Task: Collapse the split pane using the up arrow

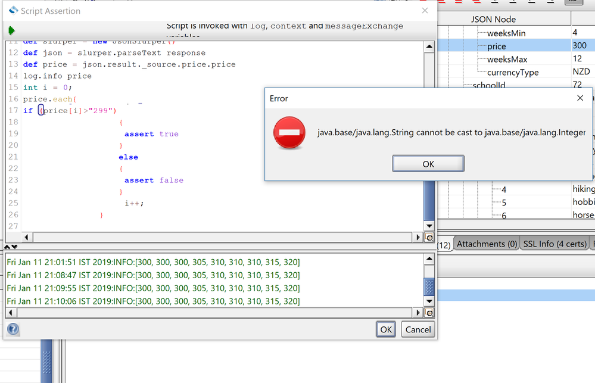Action: [7, 247]
